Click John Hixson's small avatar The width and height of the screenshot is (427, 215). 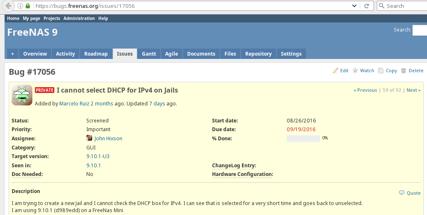pos(89,138)
